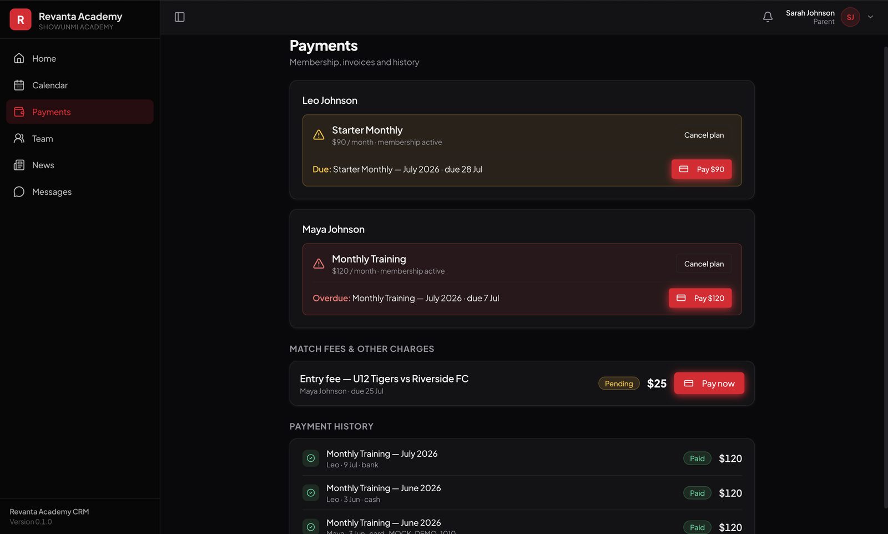Click 'MATCH FEES & OTHER CHARGES' label

[362, 349]
